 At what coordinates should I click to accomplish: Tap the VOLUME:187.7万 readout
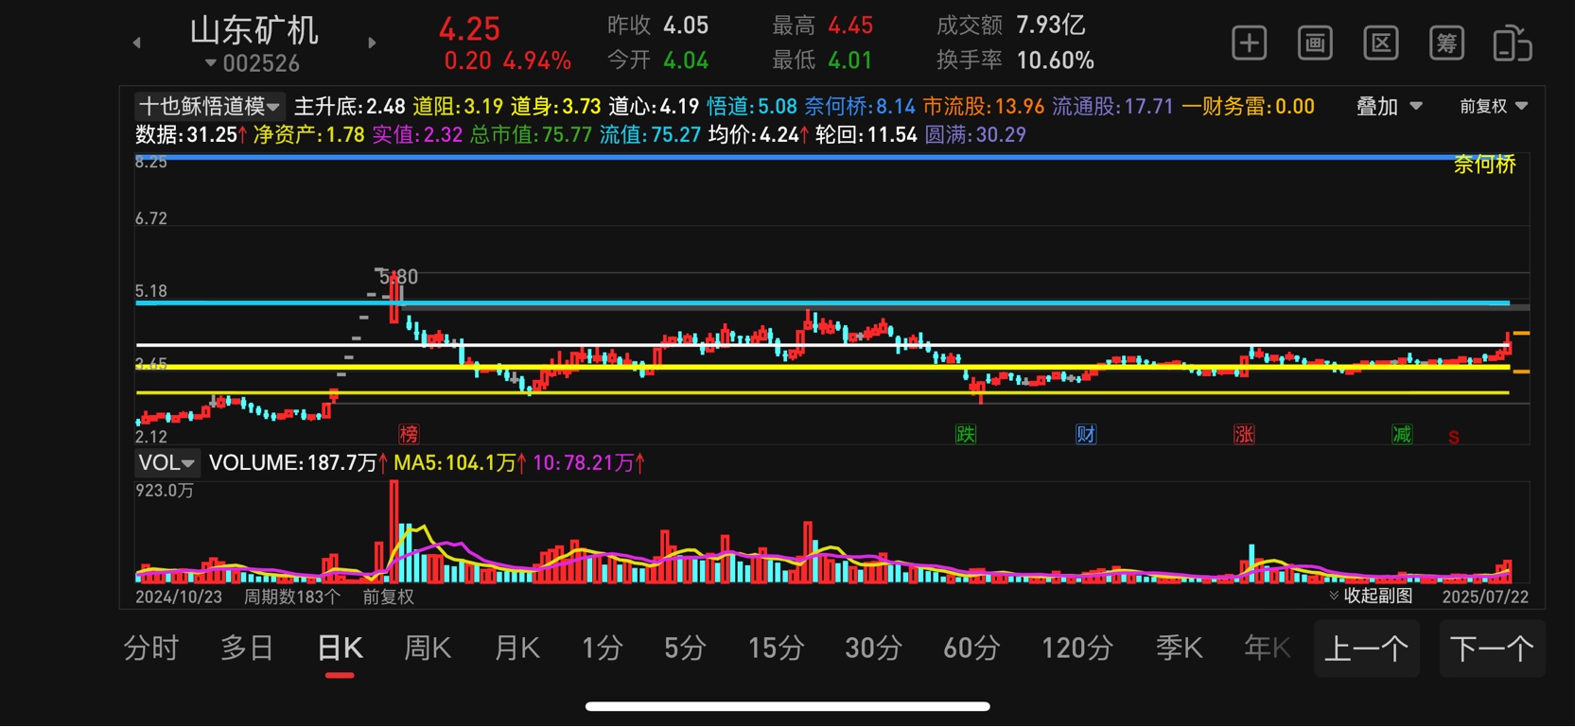[x=298, y=462]
